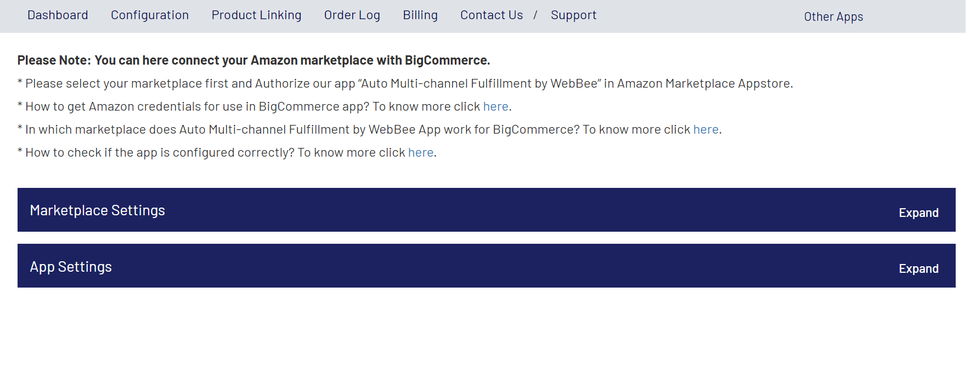Open the Other Apps menu
This screenshot has width=976, height=367.
click(x=833, y=17)
